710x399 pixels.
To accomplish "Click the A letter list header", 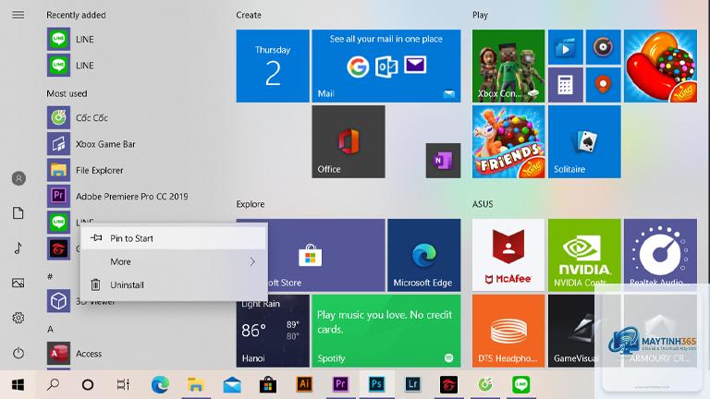I will 50,330.
